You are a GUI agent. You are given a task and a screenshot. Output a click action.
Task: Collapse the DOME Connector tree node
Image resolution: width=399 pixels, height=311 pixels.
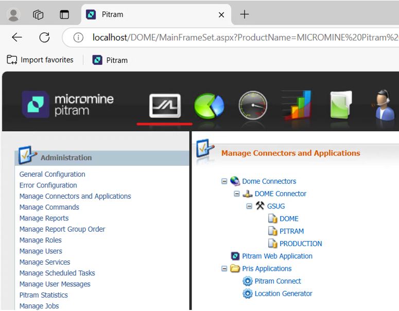point(237,194)
